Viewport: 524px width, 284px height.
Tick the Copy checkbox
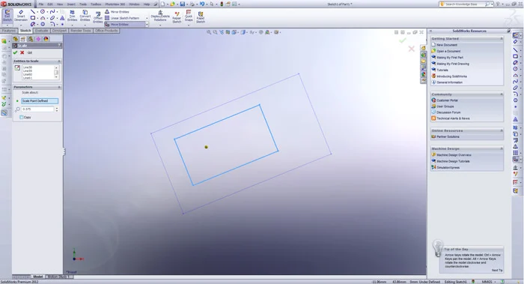[22, 118]
